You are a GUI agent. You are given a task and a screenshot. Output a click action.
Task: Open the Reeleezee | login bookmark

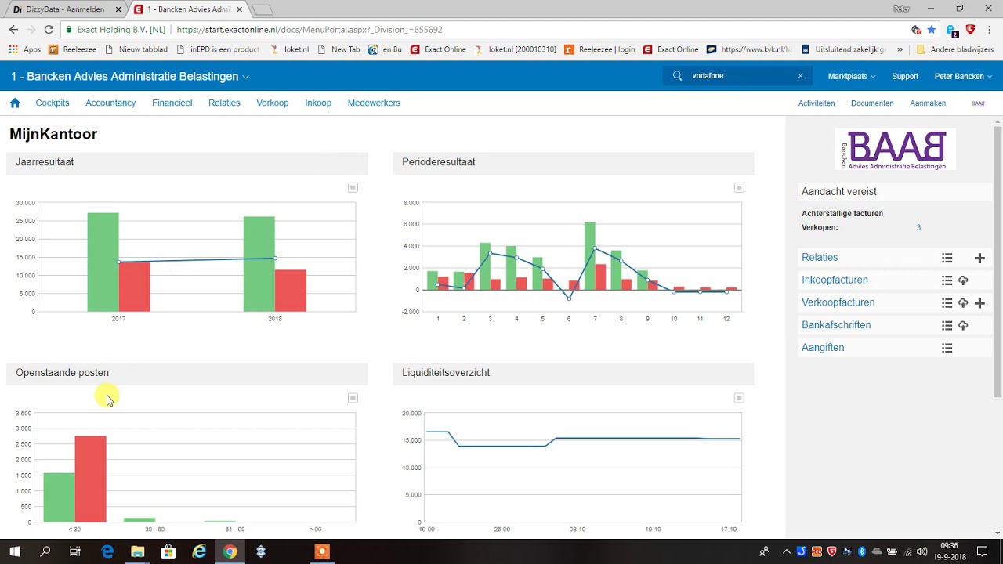point(599,49)
